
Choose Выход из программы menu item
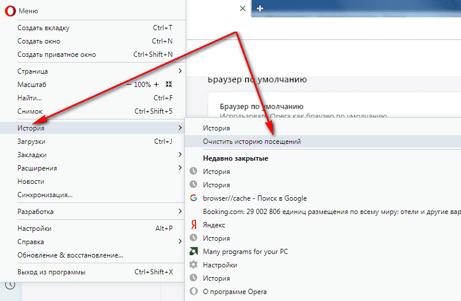coord(92,272)
